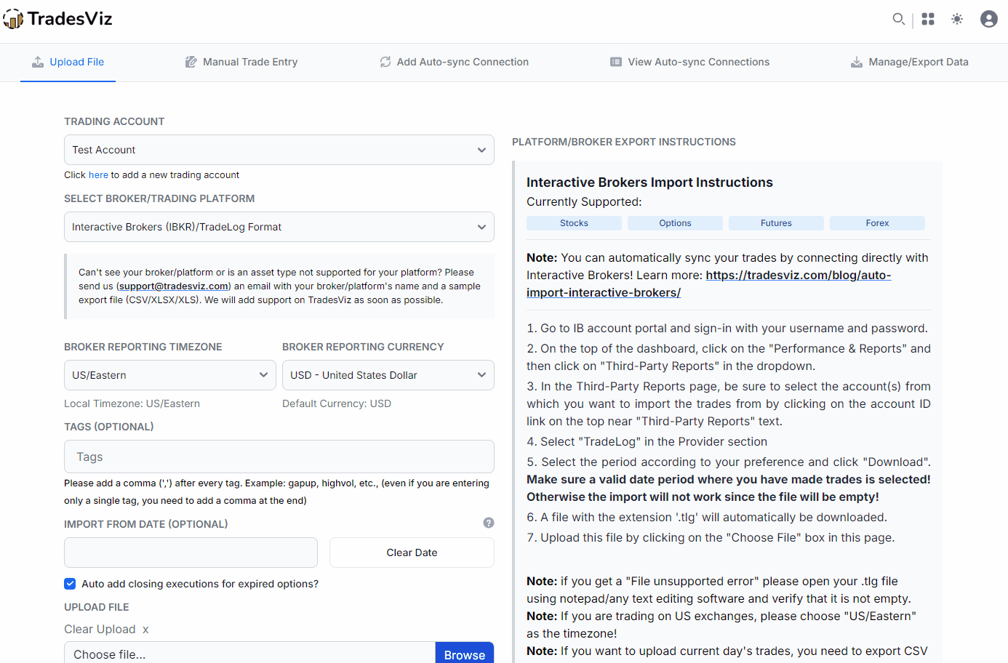This screenshot has width=1008, height=663.
Task: Open the Select Broker/Trading Platform dropdown
Action: 279,227
